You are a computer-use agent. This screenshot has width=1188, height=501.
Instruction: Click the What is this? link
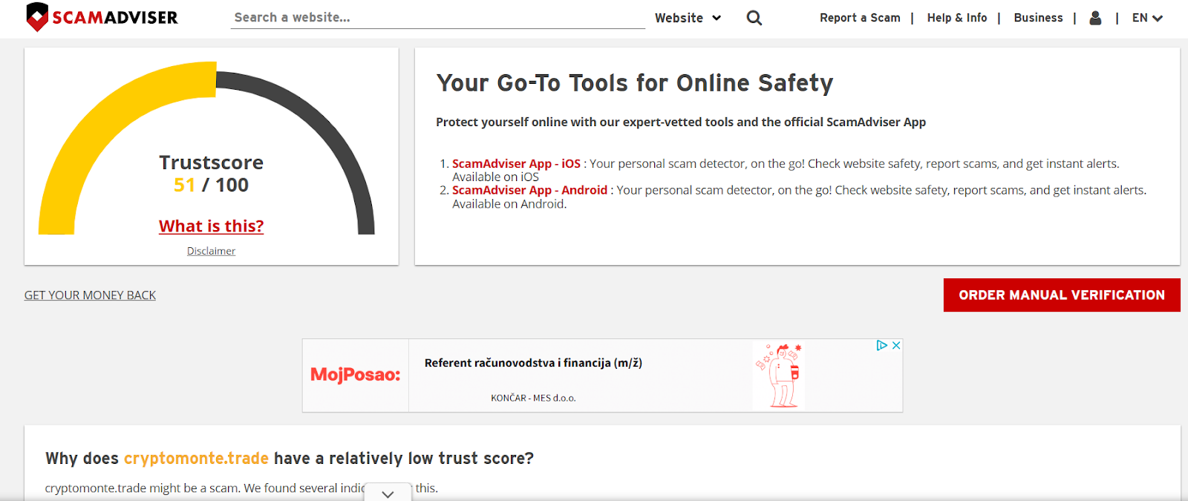pyautogui.click(x=212, y=226)
